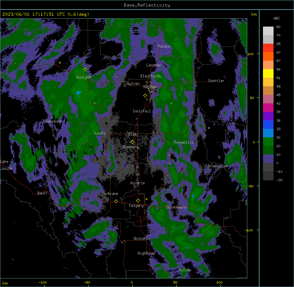Select the yellow swatch between 54 and 51 dBZ
This screenshot has width=294, height=287.
click(x=268, y=73)
